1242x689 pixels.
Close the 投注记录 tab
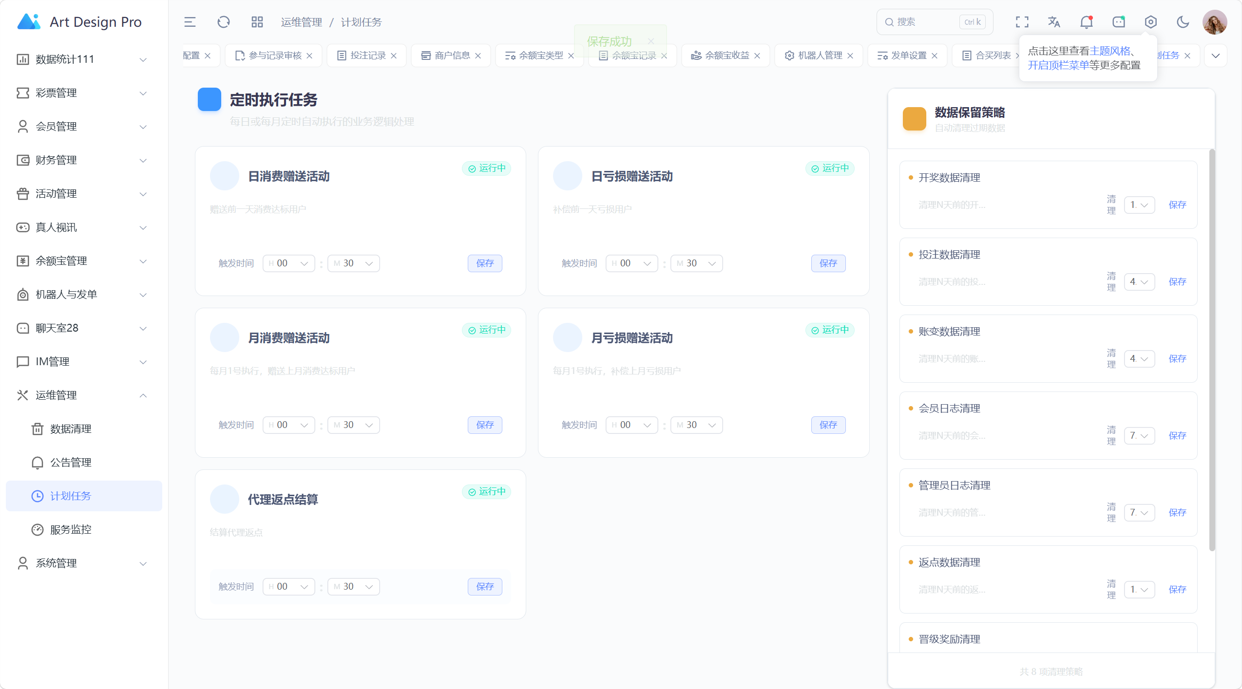click(394, 56)
